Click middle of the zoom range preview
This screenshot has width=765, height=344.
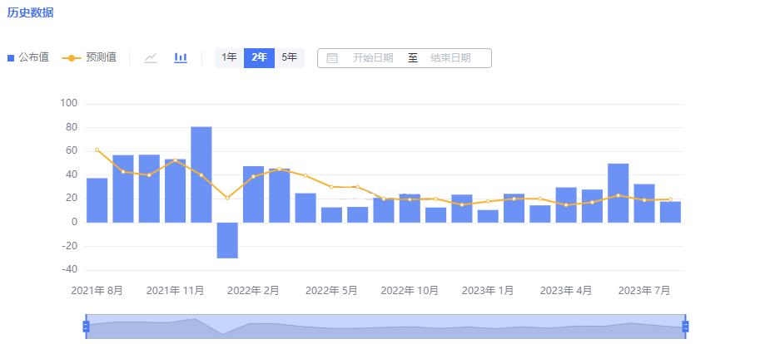pyautogui.click(x=385, y=327)
